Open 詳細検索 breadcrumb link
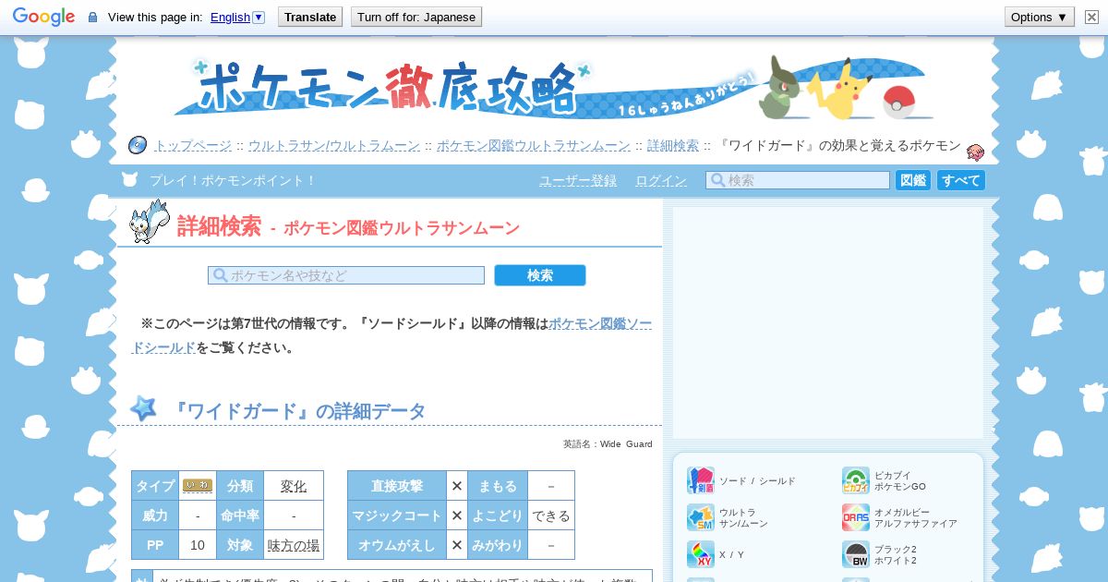Screen dimensions: 1108x582 coord(673,146)
